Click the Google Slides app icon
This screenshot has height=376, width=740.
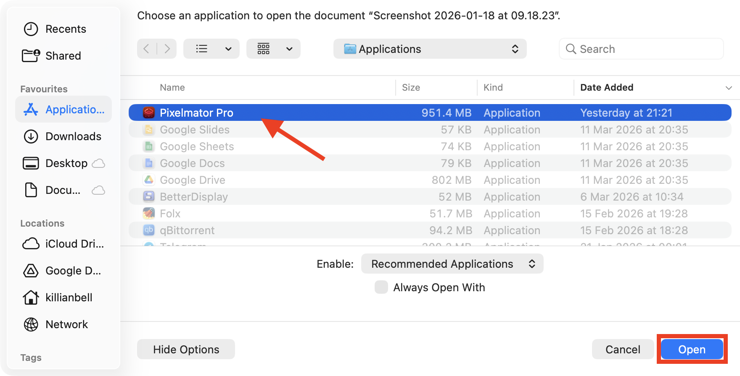[x=149, y=129]
